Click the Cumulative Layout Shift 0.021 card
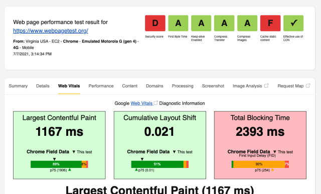This screenshot has width=321, height=194. [x=160, y=145]
